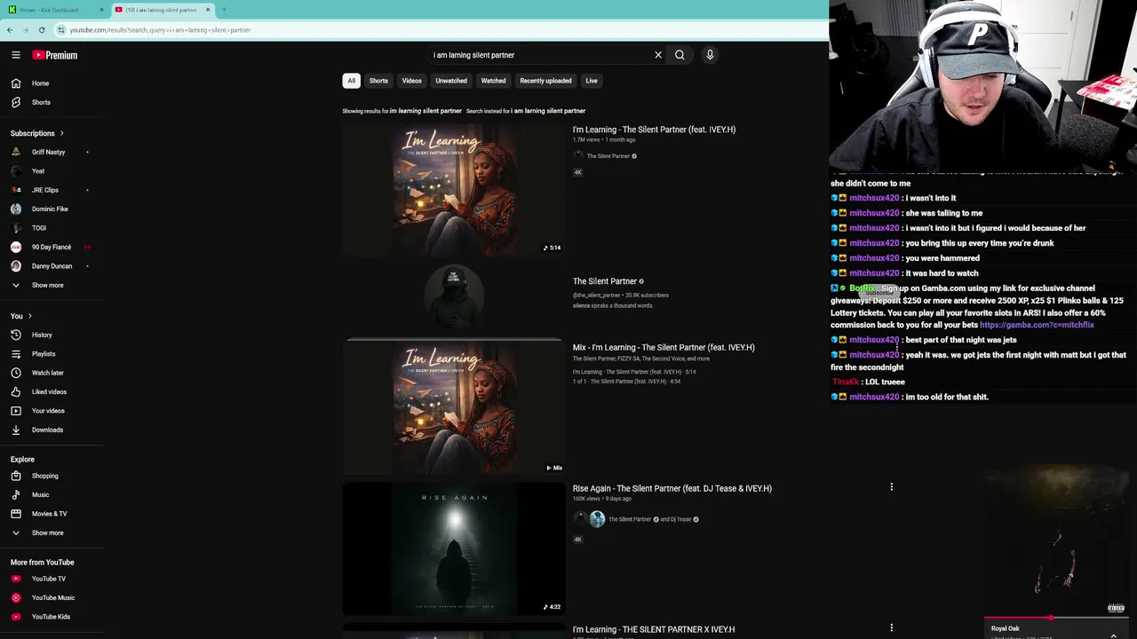Select the Videos filter chip
This screenshot has width=1137, height=639.
(x=411, y=81)
